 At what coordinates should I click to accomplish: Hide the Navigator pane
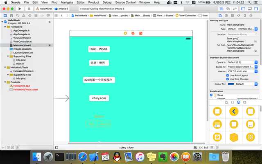(243, 9)
